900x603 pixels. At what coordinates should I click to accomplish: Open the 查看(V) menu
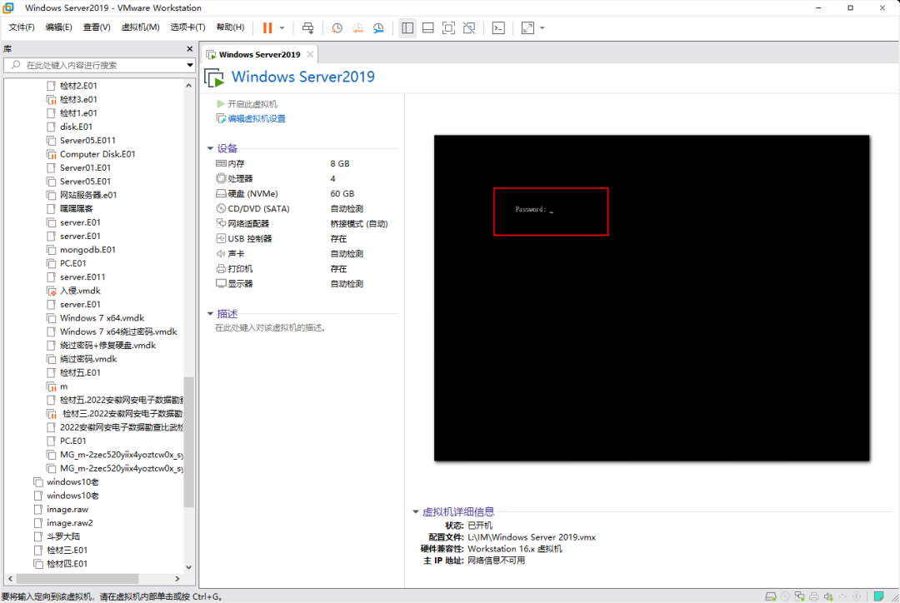coord(97,27)
